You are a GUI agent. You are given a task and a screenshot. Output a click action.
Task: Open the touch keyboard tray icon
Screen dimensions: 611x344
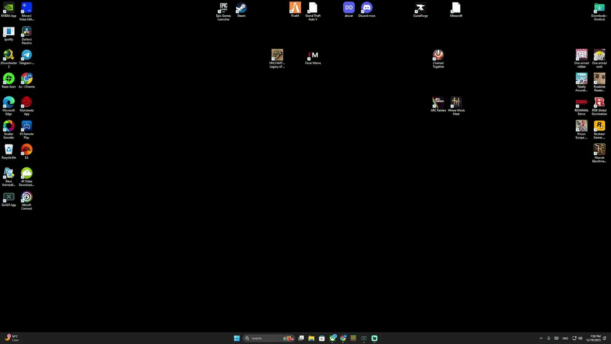click(x=556, y=338)
